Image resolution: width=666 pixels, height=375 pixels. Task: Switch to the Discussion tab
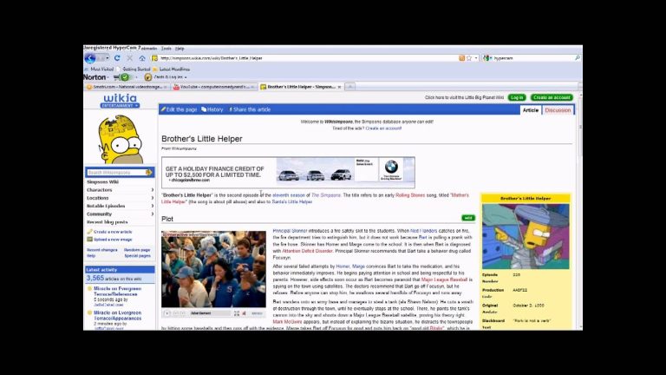tap(558, 110)
